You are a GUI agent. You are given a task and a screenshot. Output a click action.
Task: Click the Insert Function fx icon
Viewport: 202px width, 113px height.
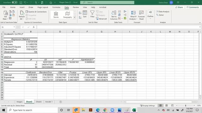pyautogui.click(x=34, y=27)
